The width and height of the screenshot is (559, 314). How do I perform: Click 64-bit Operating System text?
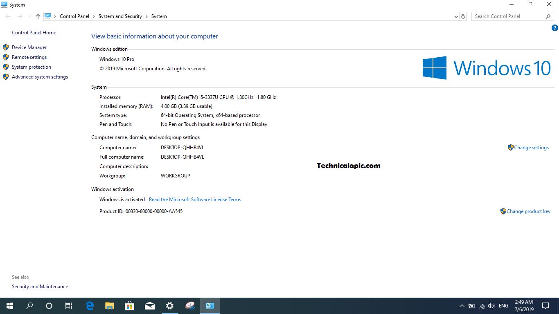(x=210, y=115)
